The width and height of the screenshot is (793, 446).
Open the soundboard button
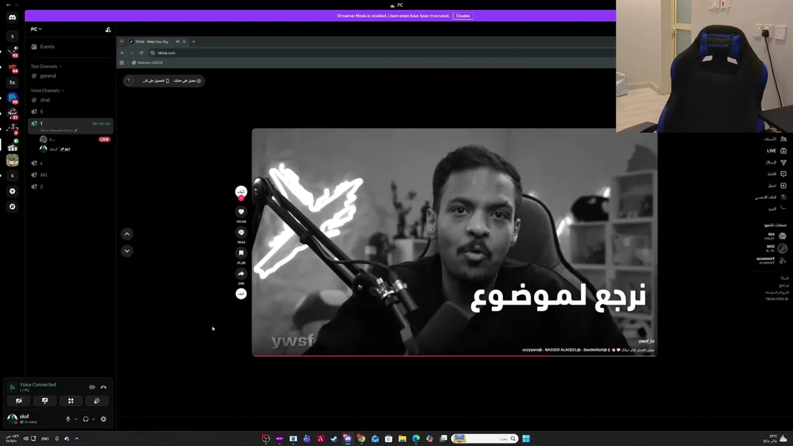(x=97, y=401)
